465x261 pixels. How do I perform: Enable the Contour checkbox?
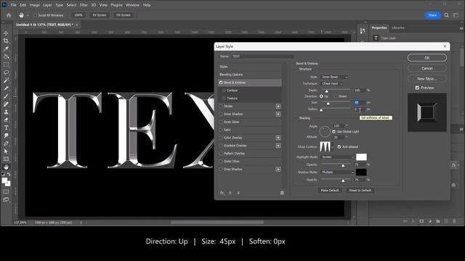[x=224, y=90]
